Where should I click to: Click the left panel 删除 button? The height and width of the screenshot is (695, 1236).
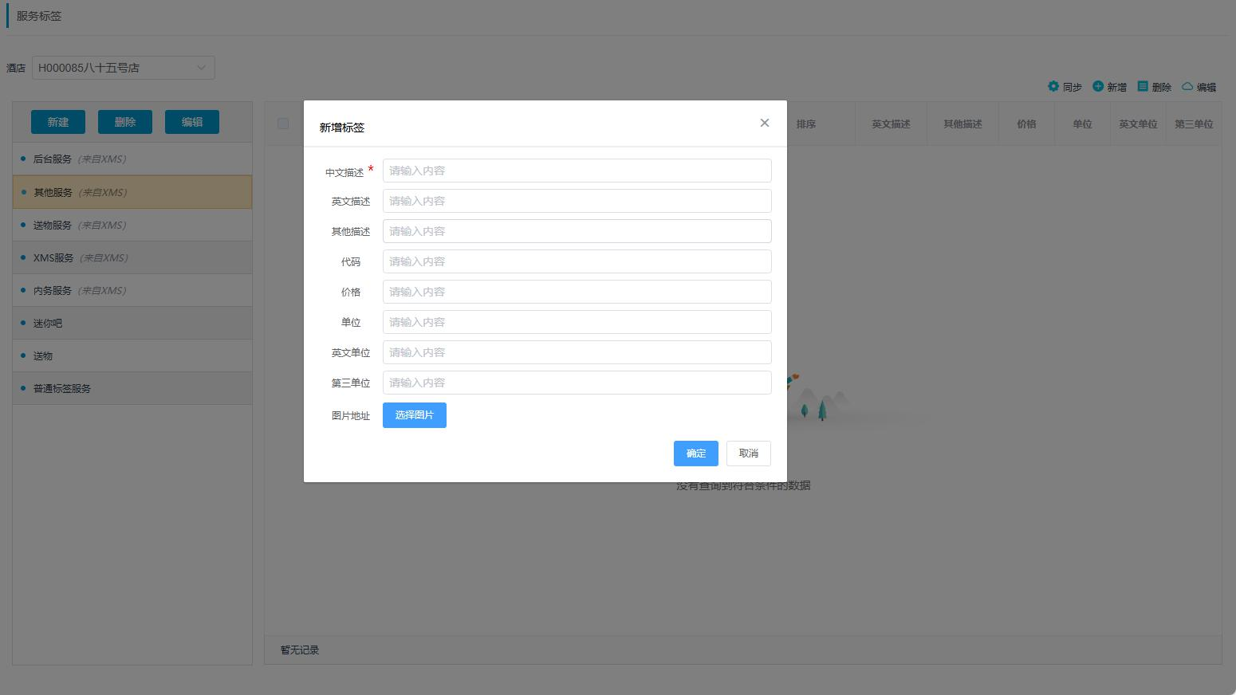point(125,122)
